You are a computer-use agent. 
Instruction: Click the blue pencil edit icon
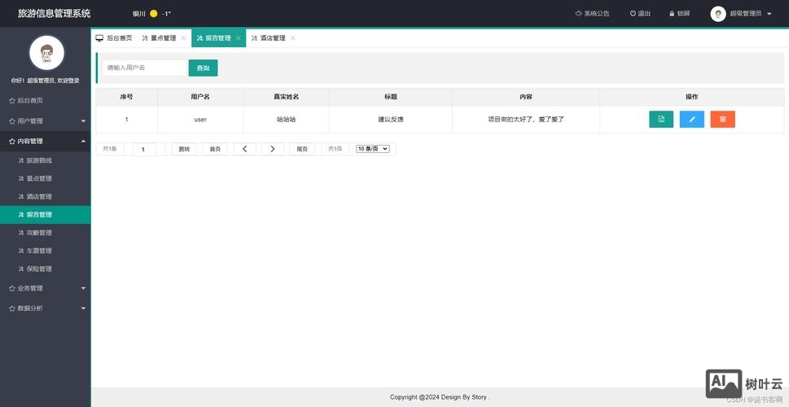coord(692,119)
